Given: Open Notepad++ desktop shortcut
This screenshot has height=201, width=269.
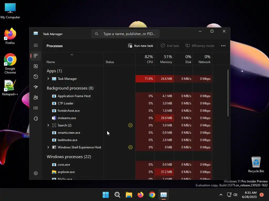Looking at the screenshot, I should click(10, 87).
